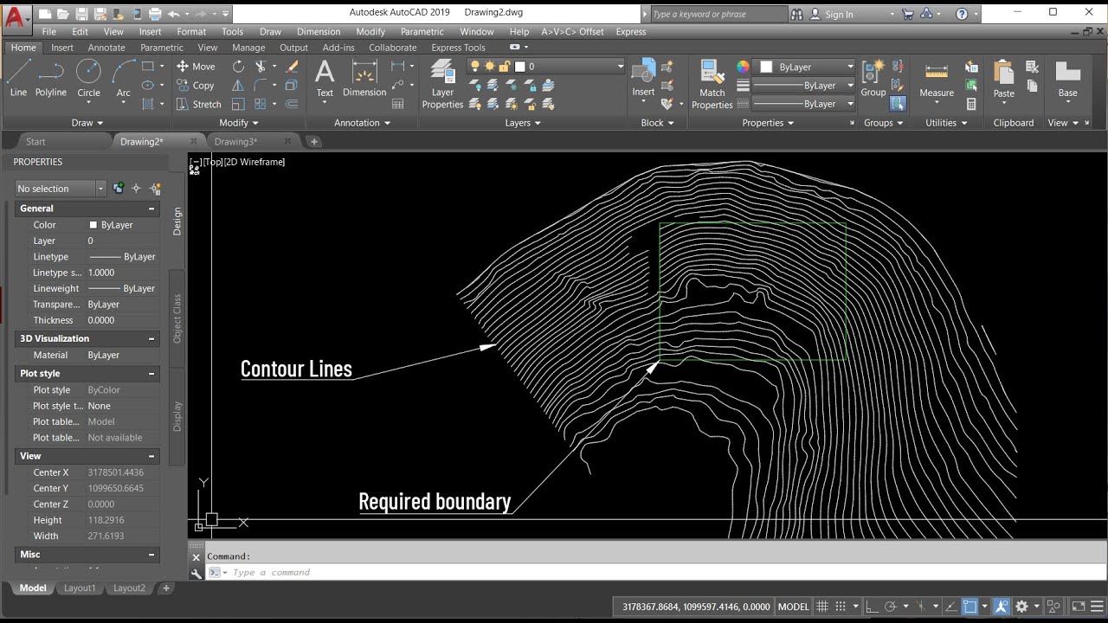This screenshot has height=623, width=1108.
Task: Switch to the Layout1 tab
Action: [x=80, y=588]
